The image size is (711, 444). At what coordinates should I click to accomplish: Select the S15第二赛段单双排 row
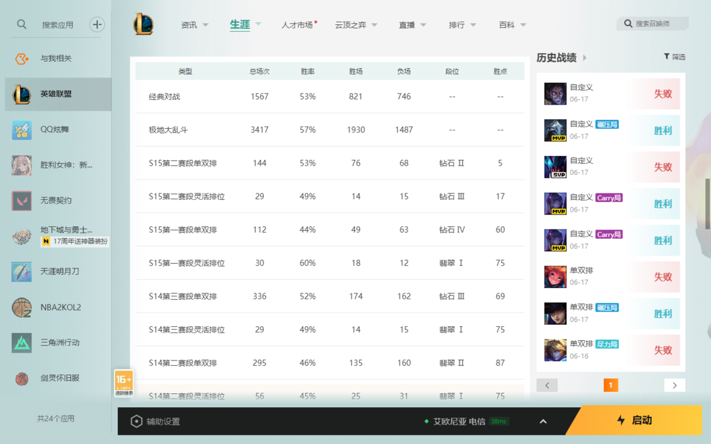click(330, 163)
